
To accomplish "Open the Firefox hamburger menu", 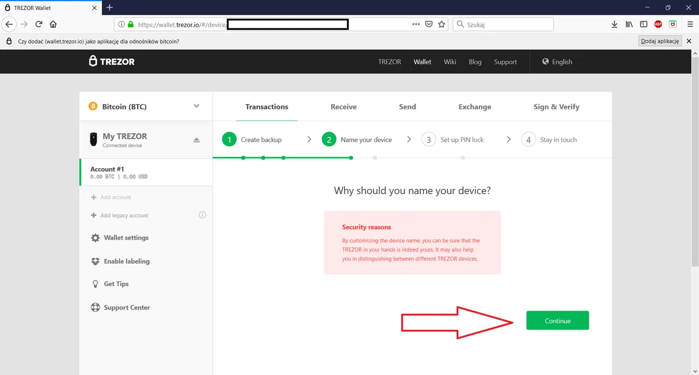I will click(x=690, y=24).
